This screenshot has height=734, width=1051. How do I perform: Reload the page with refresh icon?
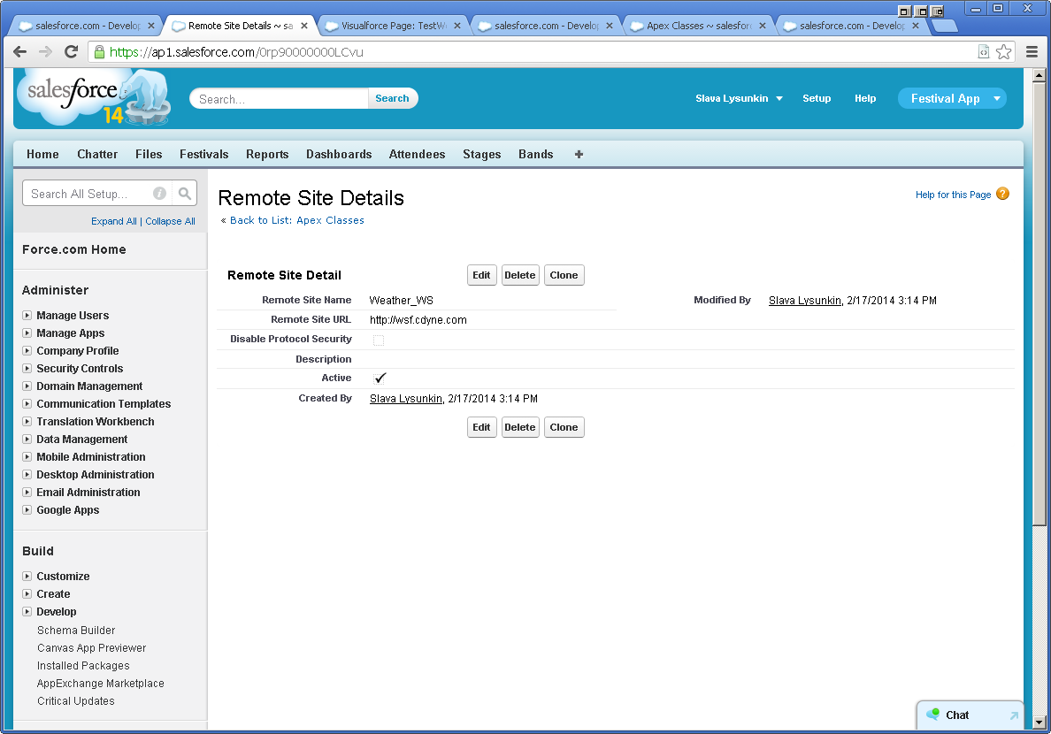[x=71, y=51]
